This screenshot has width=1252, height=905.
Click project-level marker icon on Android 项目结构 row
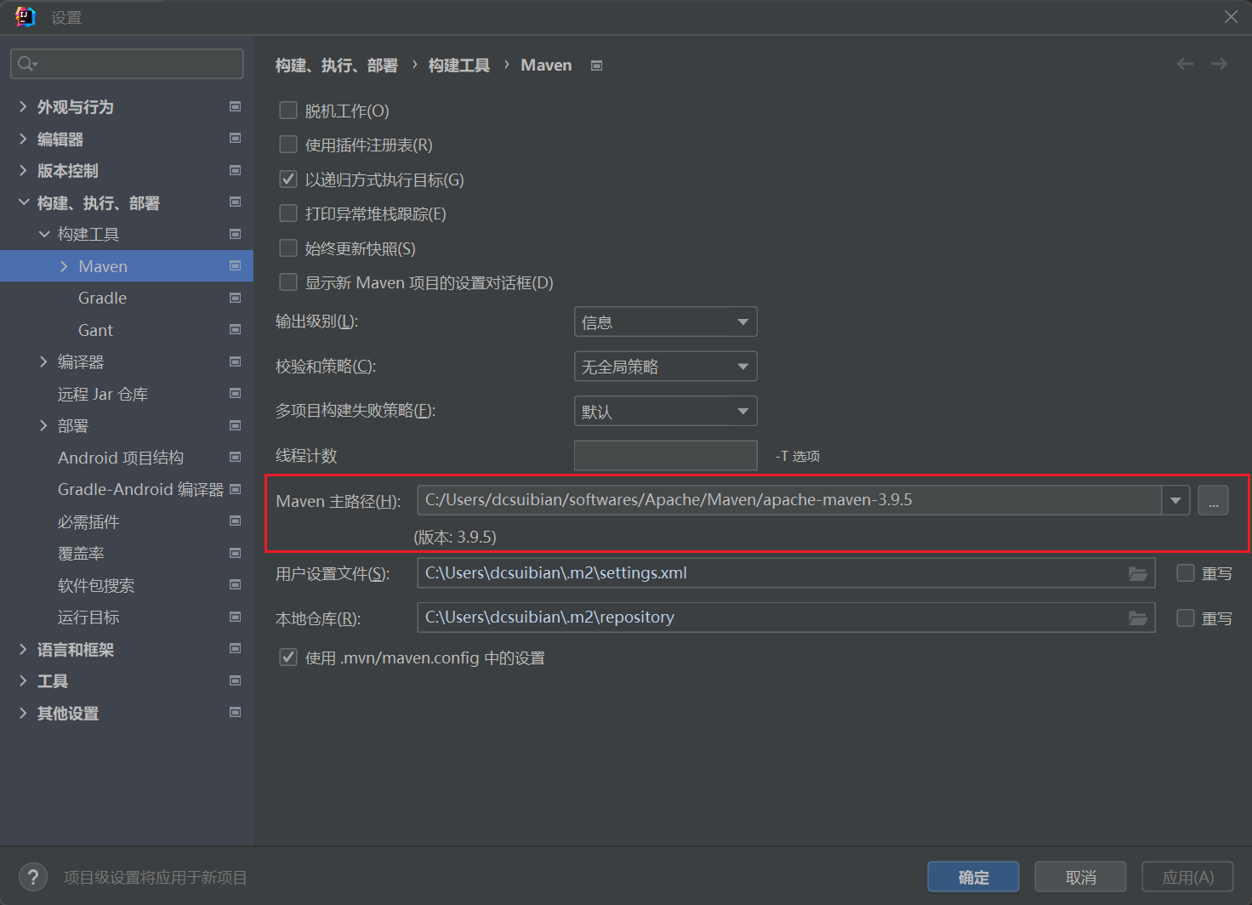point(236,458)
